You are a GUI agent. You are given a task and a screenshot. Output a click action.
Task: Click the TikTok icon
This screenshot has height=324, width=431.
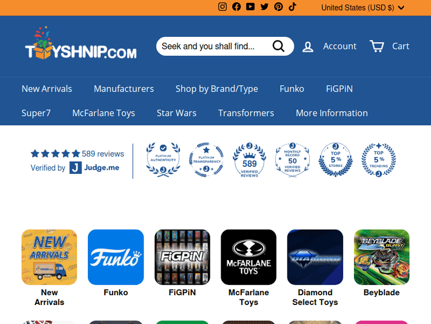tap(292, 7)
